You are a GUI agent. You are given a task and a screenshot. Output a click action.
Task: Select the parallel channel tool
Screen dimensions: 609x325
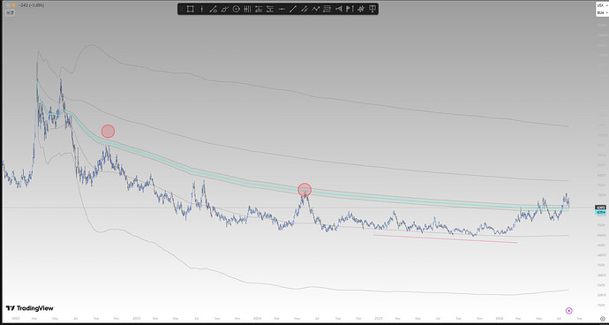pyautogui.click(x=304, y=9)
